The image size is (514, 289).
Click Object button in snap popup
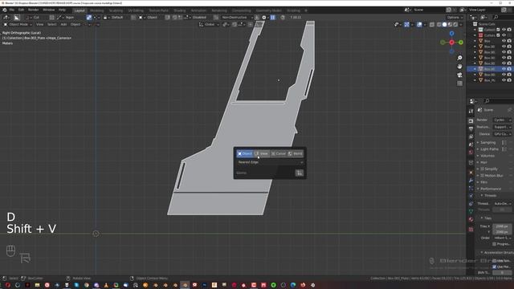245,153
